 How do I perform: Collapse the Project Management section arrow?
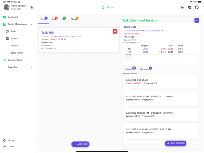[32, 24]
